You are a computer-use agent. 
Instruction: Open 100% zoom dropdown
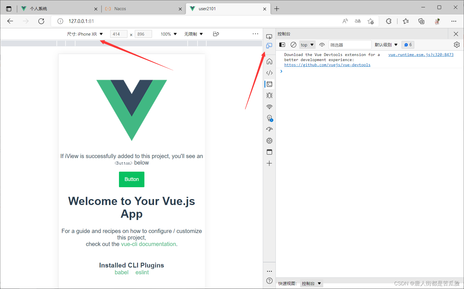tap(169, 34)
